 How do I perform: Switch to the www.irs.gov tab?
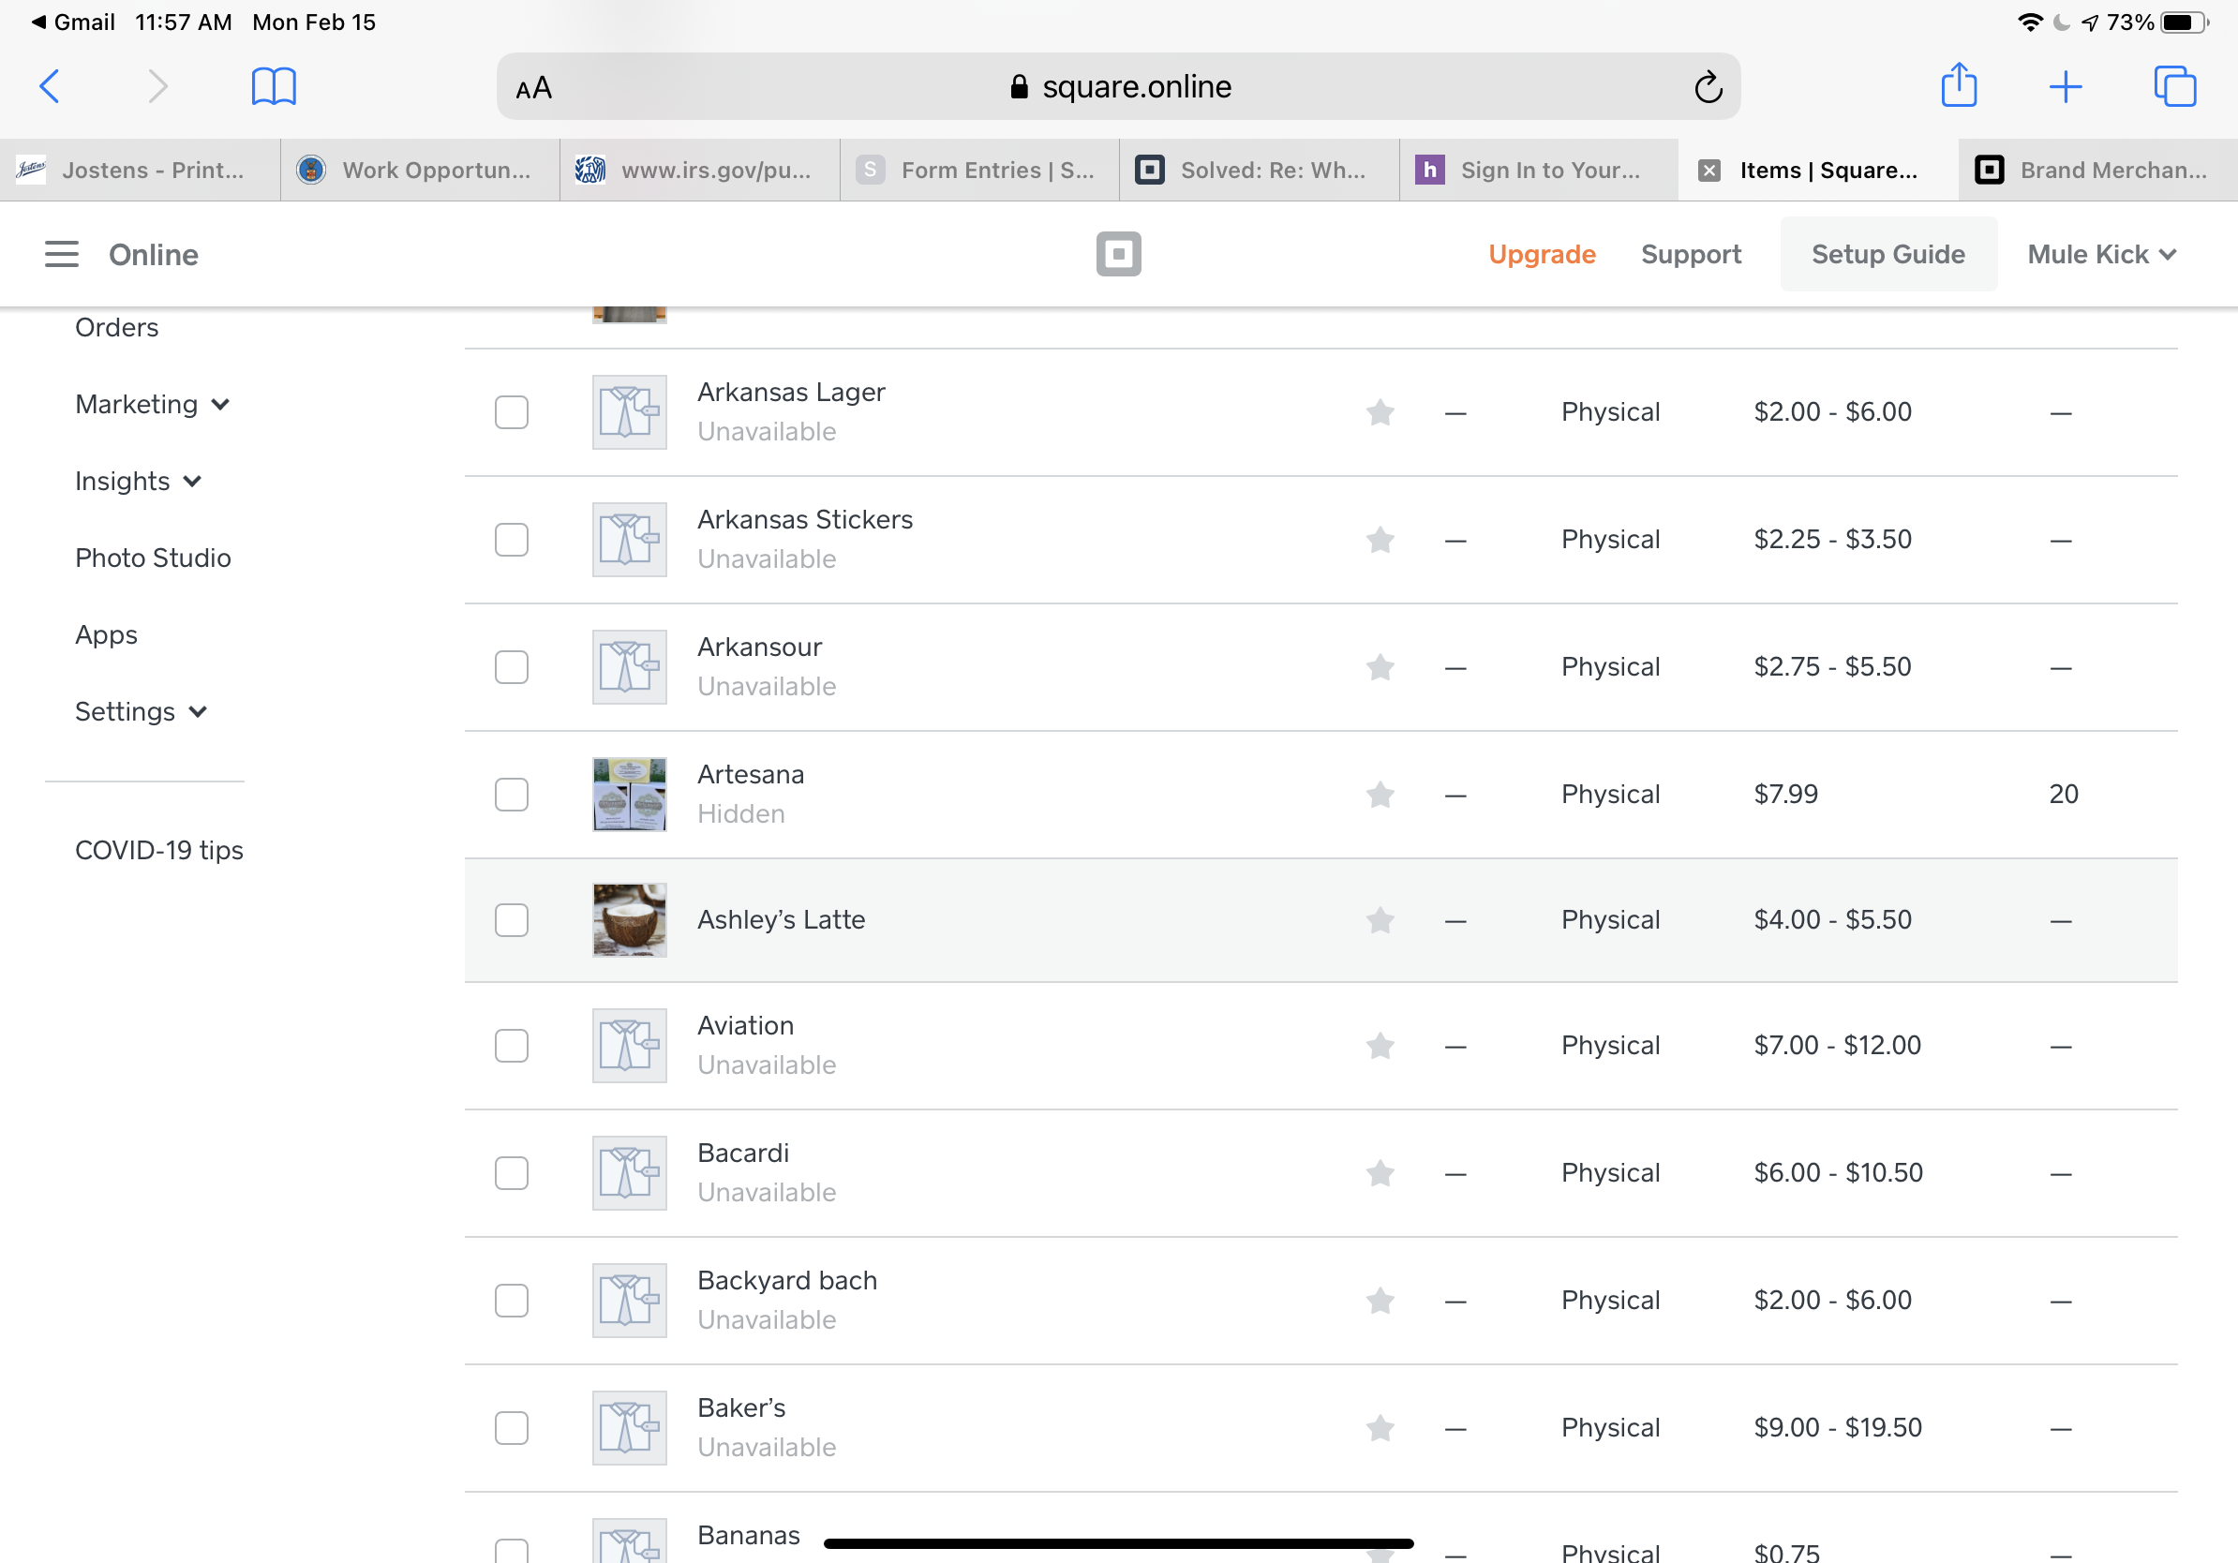(700, 171)
